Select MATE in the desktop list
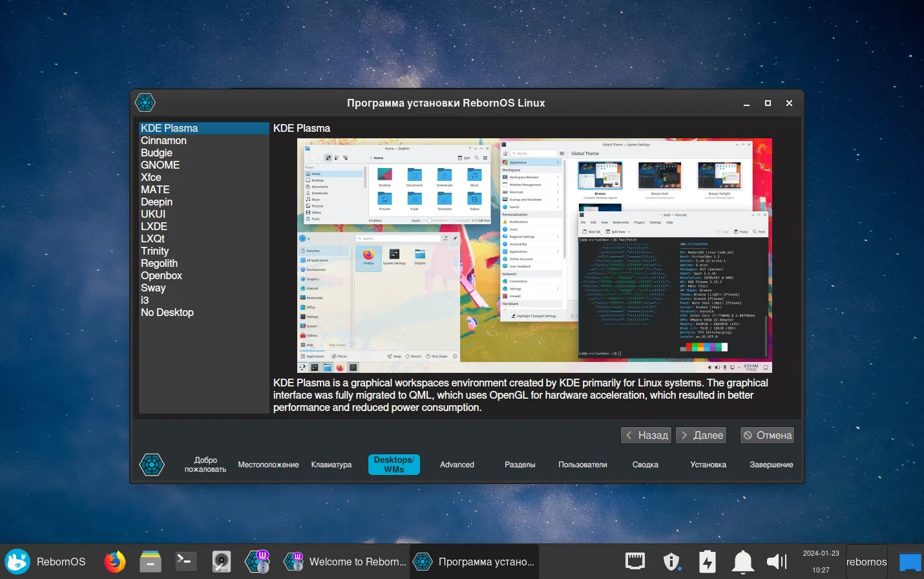924x579 pixels. [x=204, y=189]
